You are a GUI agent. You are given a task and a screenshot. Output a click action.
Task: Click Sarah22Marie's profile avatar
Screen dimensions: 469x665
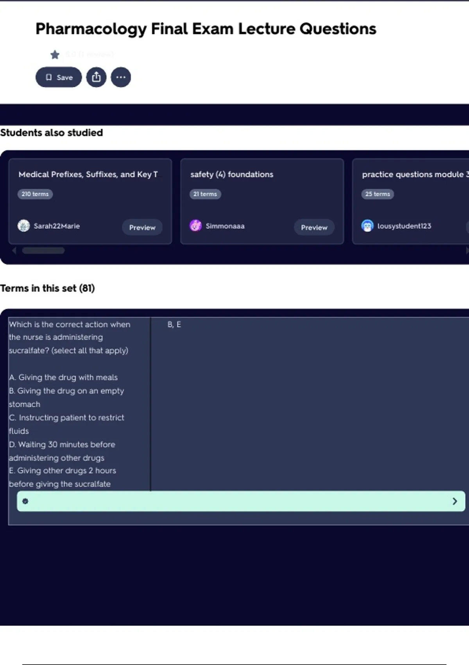click(24, 226)
